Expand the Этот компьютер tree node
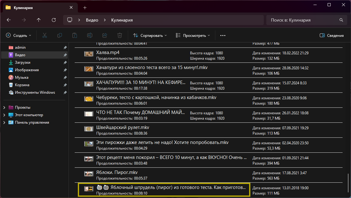The height and width of the screenshot is (198, 351). tap(4, 115)
